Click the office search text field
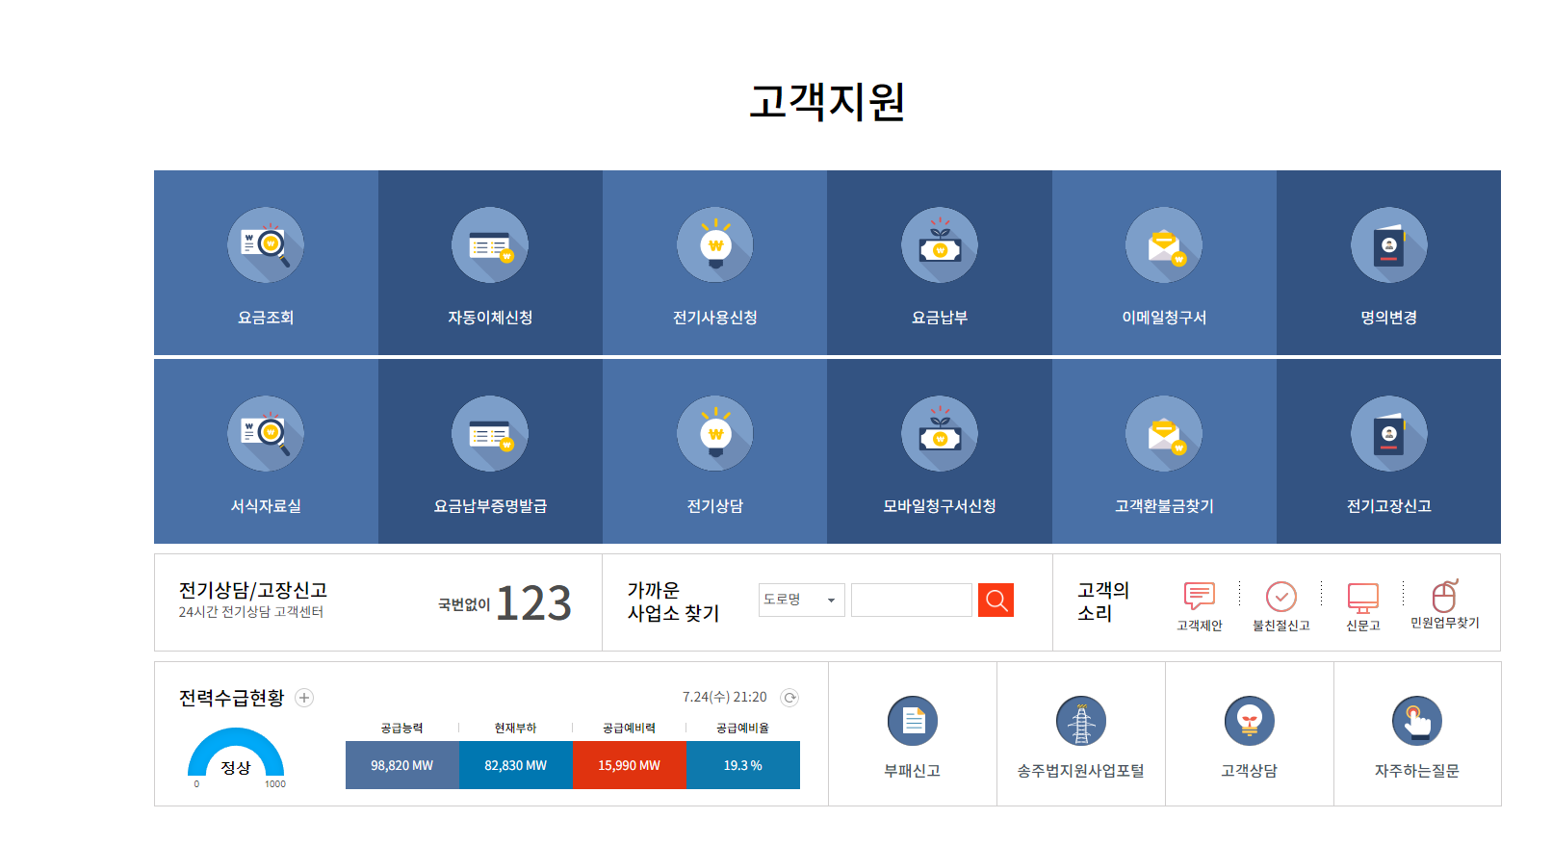This screenshot has width=1552, height=844. (912, 600)
